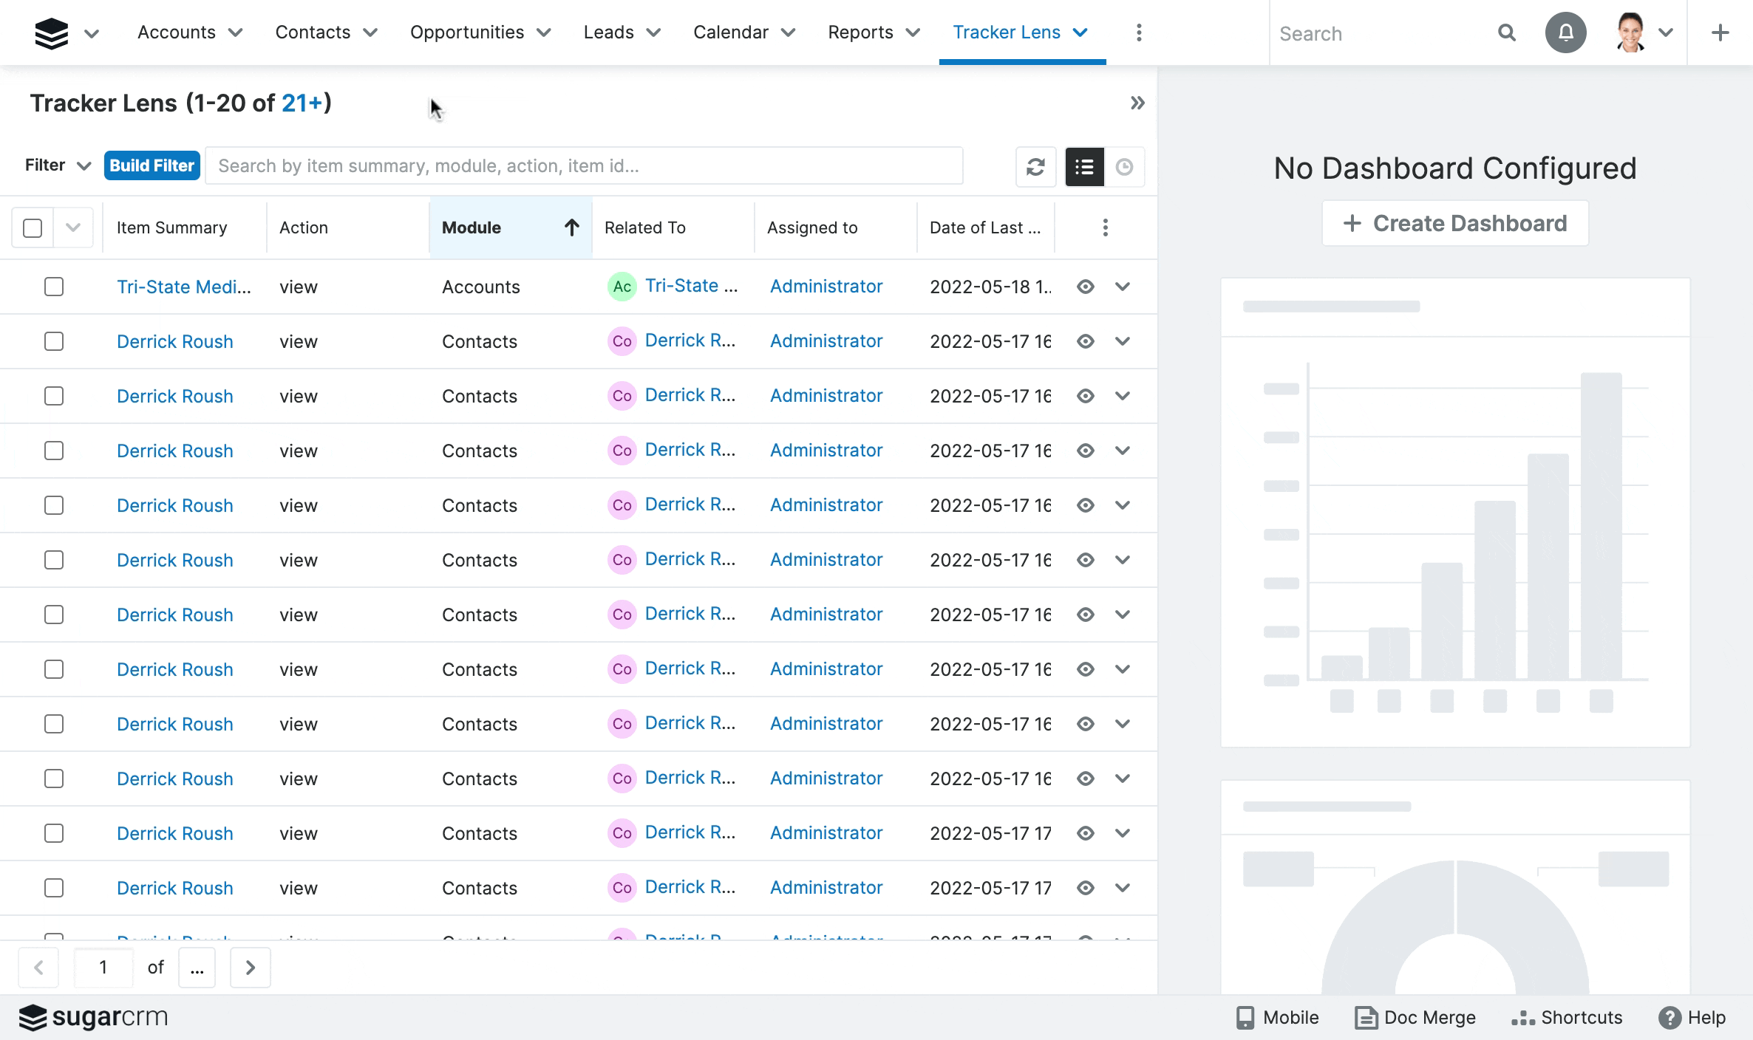Image resolution: width=1753 pixels, height=1040 pixels.
Task: Open Doc Merge in the footer
Action: (1415, 1017)
